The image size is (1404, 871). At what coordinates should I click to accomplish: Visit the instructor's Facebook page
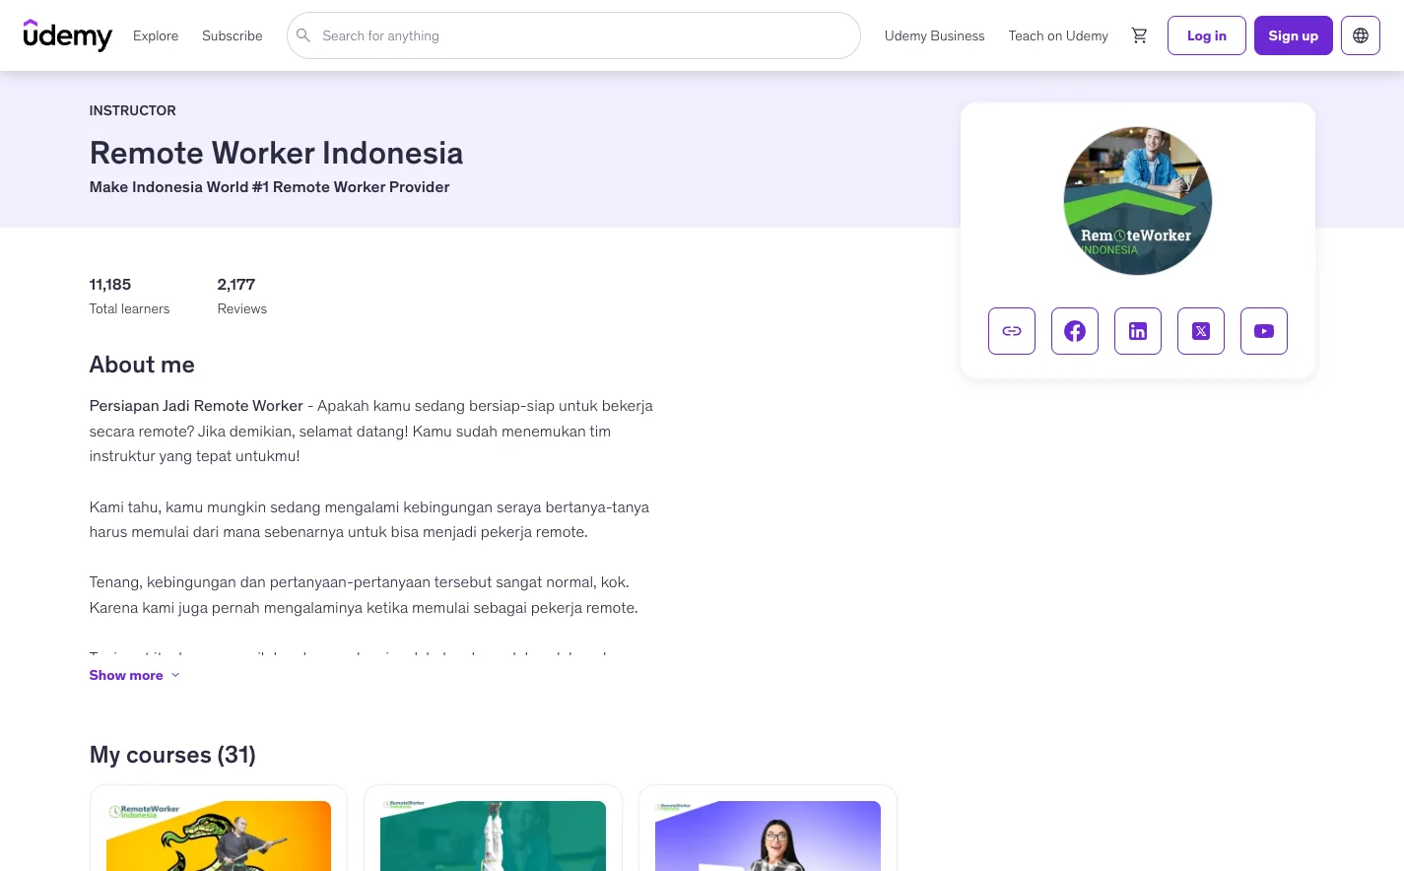point(1075,331)
